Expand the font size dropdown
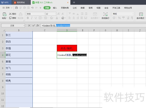The image size is (146, 108). pos(55,14)
